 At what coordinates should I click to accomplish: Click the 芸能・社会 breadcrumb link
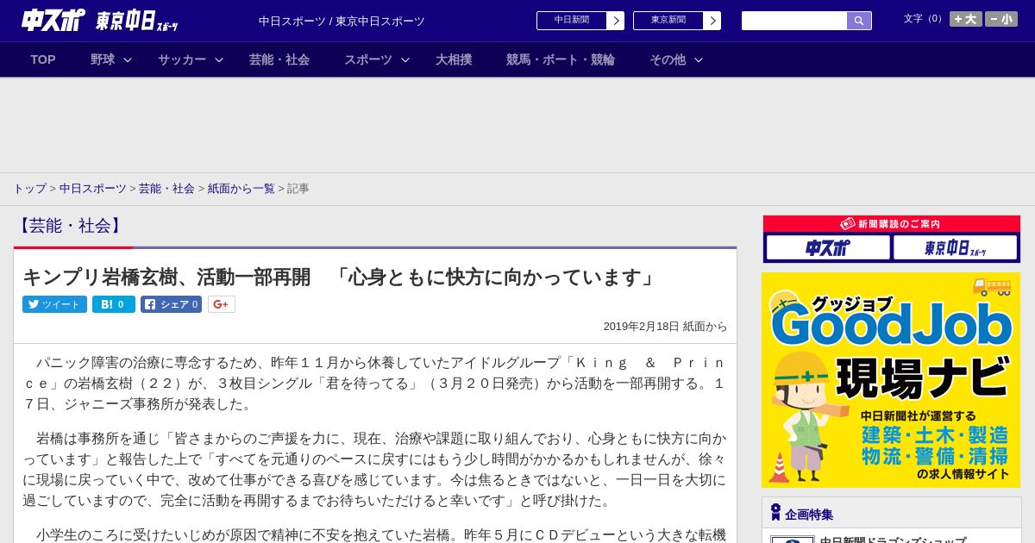coord(166,188)
